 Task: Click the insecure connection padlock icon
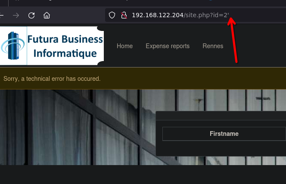[124, 15]
